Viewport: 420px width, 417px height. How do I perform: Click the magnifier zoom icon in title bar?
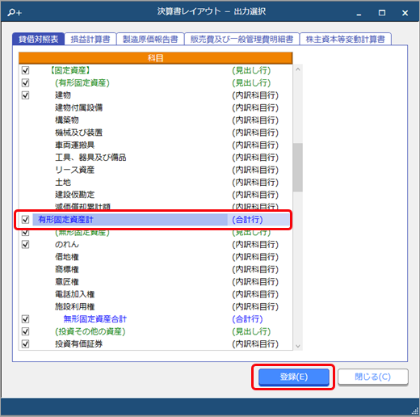15,12
